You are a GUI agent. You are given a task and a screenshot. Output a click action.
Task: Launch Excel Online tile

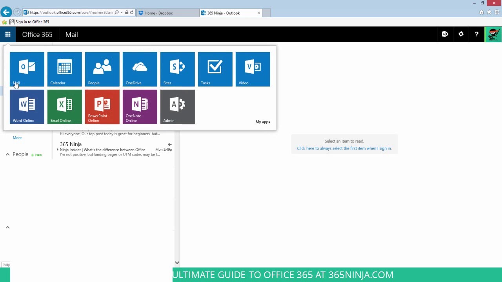(64, 107)
